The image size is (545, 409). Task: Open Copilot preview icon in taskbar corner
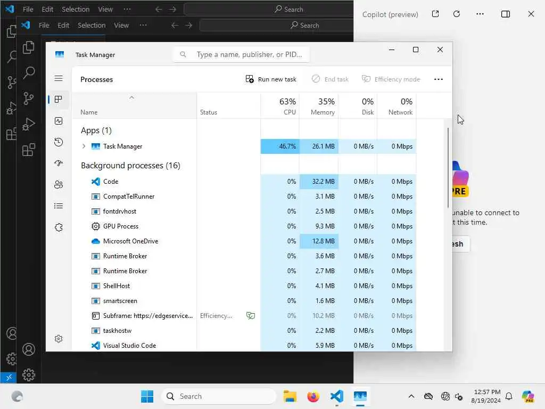tap(528, 396)
